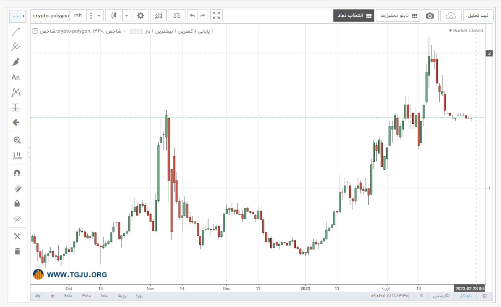The width and height of the screenshot is (501, 307).
Task: Select the 1y time range
Action: pyautogui.click(x=52, y=296)
